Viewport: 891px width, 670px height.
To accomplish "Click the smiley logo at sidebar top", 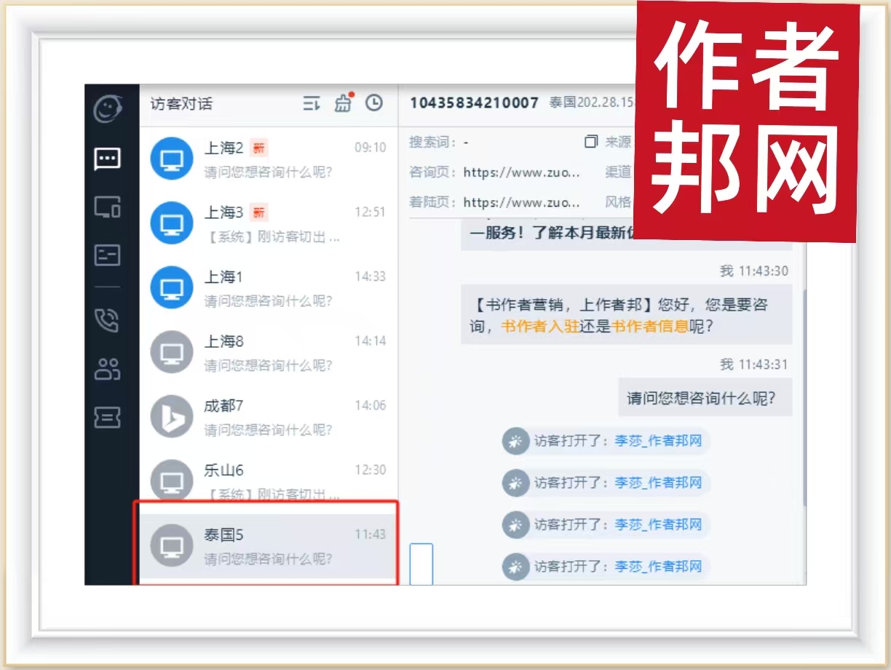I will [108, 109].
